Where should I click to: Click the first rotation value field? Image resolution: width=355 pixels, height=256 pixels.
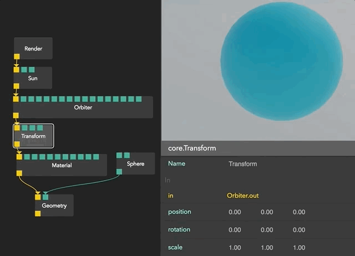pyautogui.click(x=235, y=230)
